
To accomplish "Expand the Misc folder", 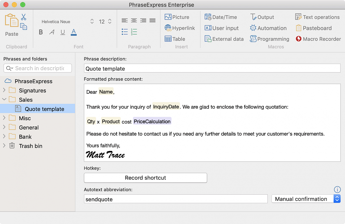I will coord(4,118).
